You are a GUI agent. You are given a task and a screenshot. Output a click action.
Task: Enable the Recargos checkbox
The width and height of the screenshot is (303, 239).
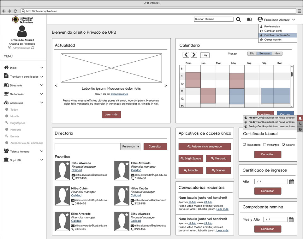pyautogui.click(x=264, y=145)
